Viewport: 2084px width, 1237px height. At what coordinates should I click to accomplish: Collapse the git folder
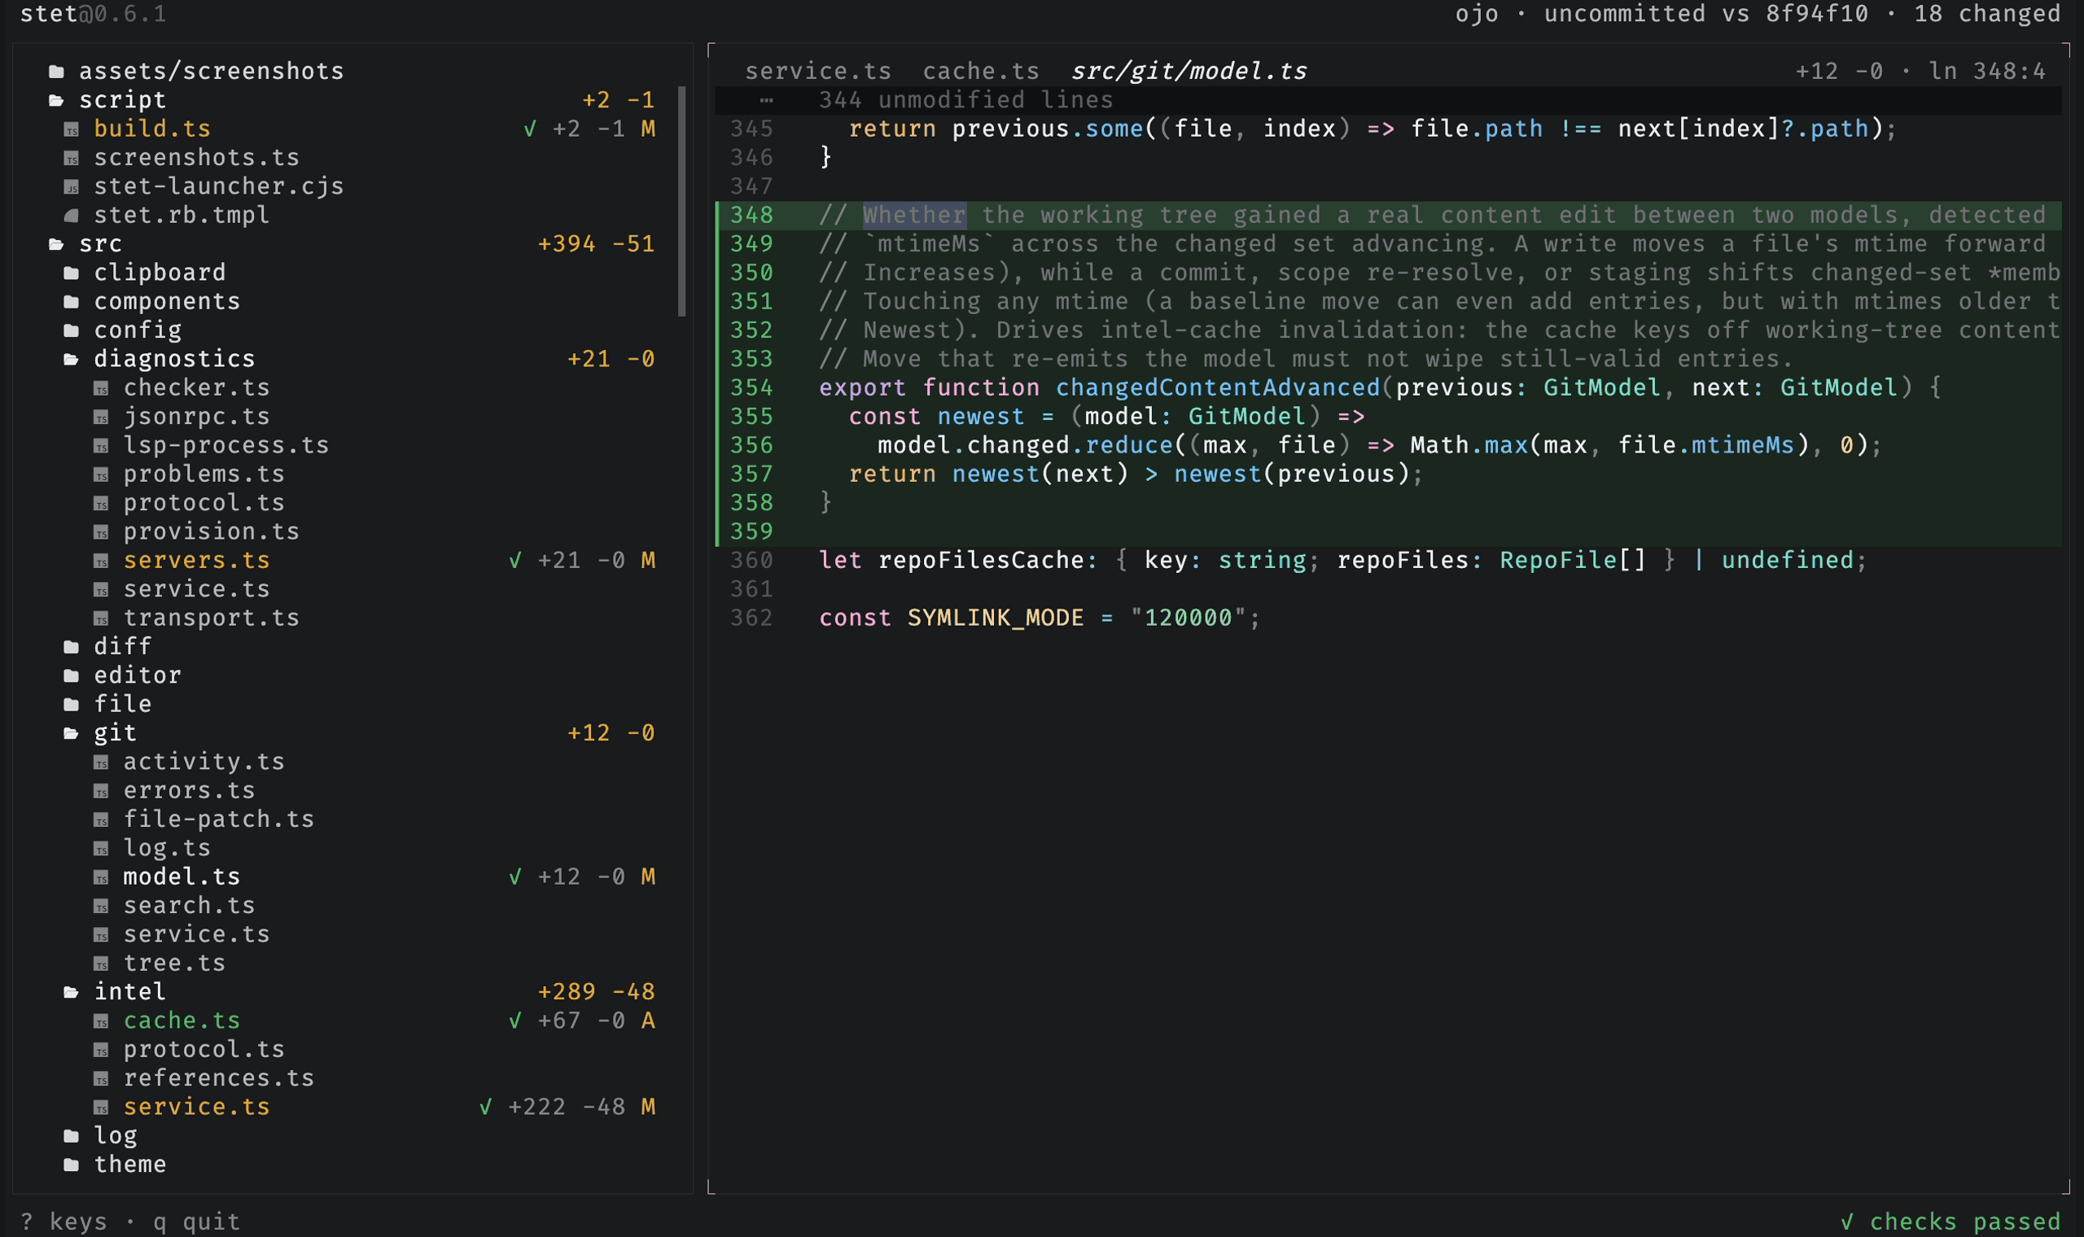pyautogui.click(x=72, y=733)
